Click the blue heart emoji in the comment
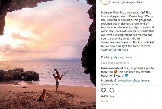Image resolution: width=162 pixels, height=109 pixels. point(127,76)
